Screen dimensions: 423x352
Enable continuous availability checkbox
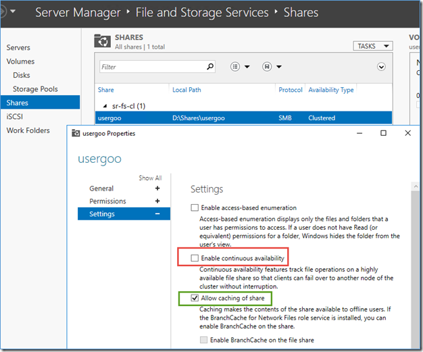[195, 258]
